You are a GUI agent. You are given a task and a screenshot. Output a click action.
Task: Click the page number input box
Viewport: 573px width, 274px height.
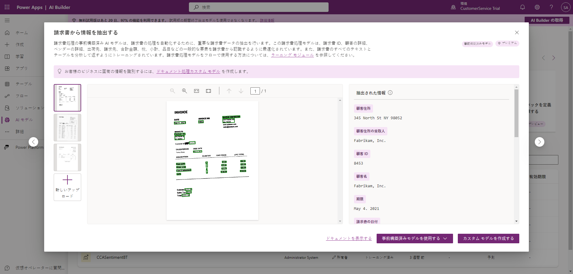coord(255,91)
